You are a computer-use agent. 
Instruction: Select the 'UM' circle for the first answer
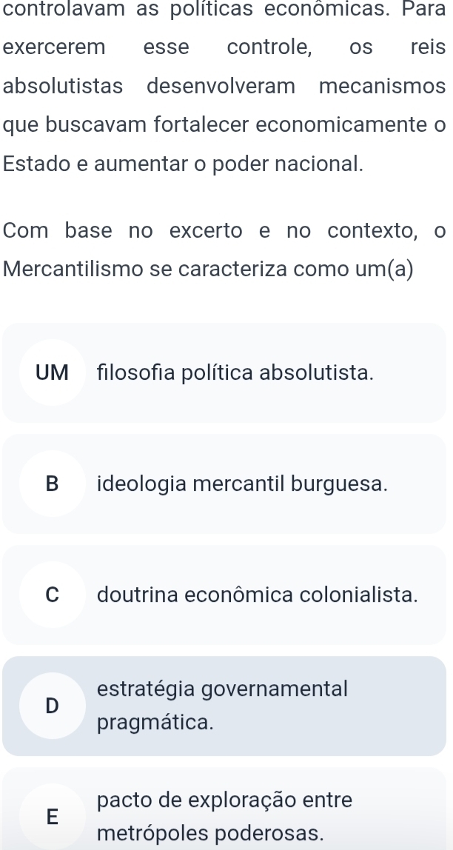(51, 372)
